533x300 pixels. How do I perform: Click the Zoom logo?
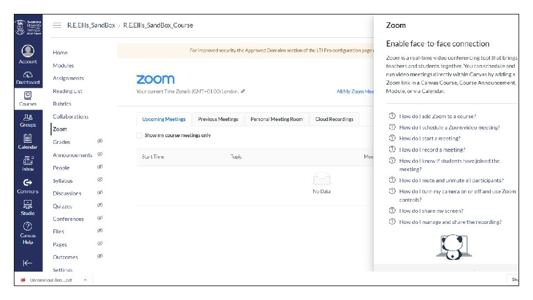pos(155,79)
